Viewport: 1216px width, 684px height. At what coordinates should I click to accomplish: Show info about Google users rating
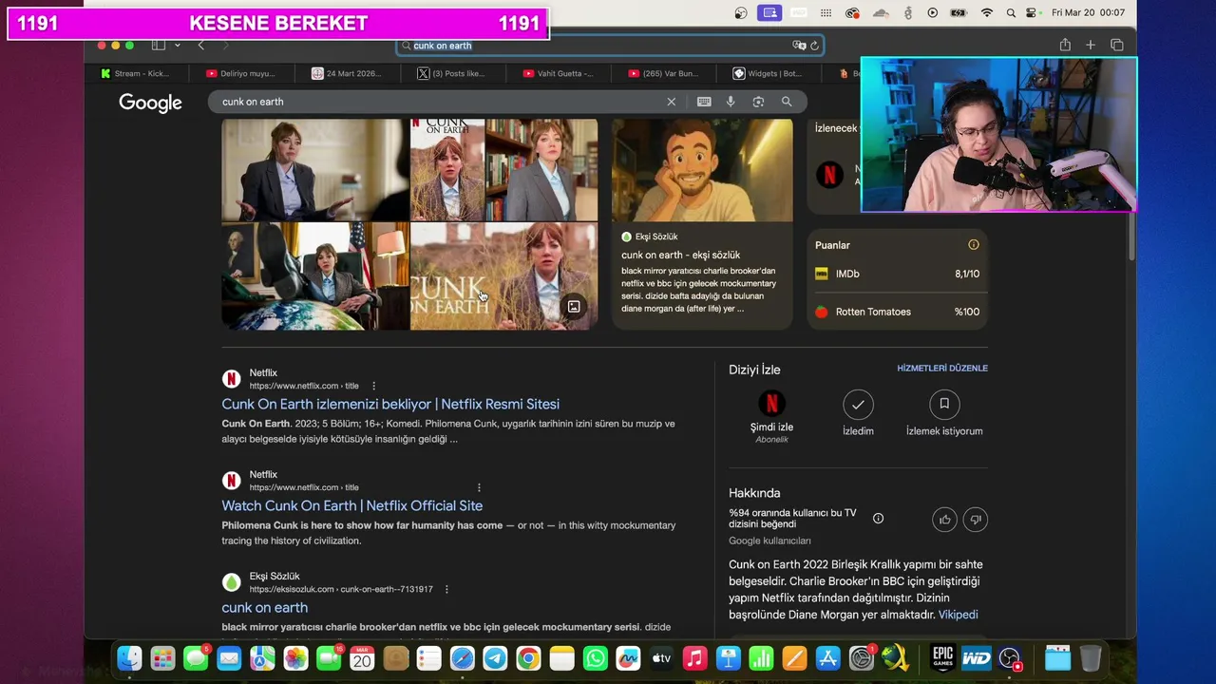click(x=878, y=518)
